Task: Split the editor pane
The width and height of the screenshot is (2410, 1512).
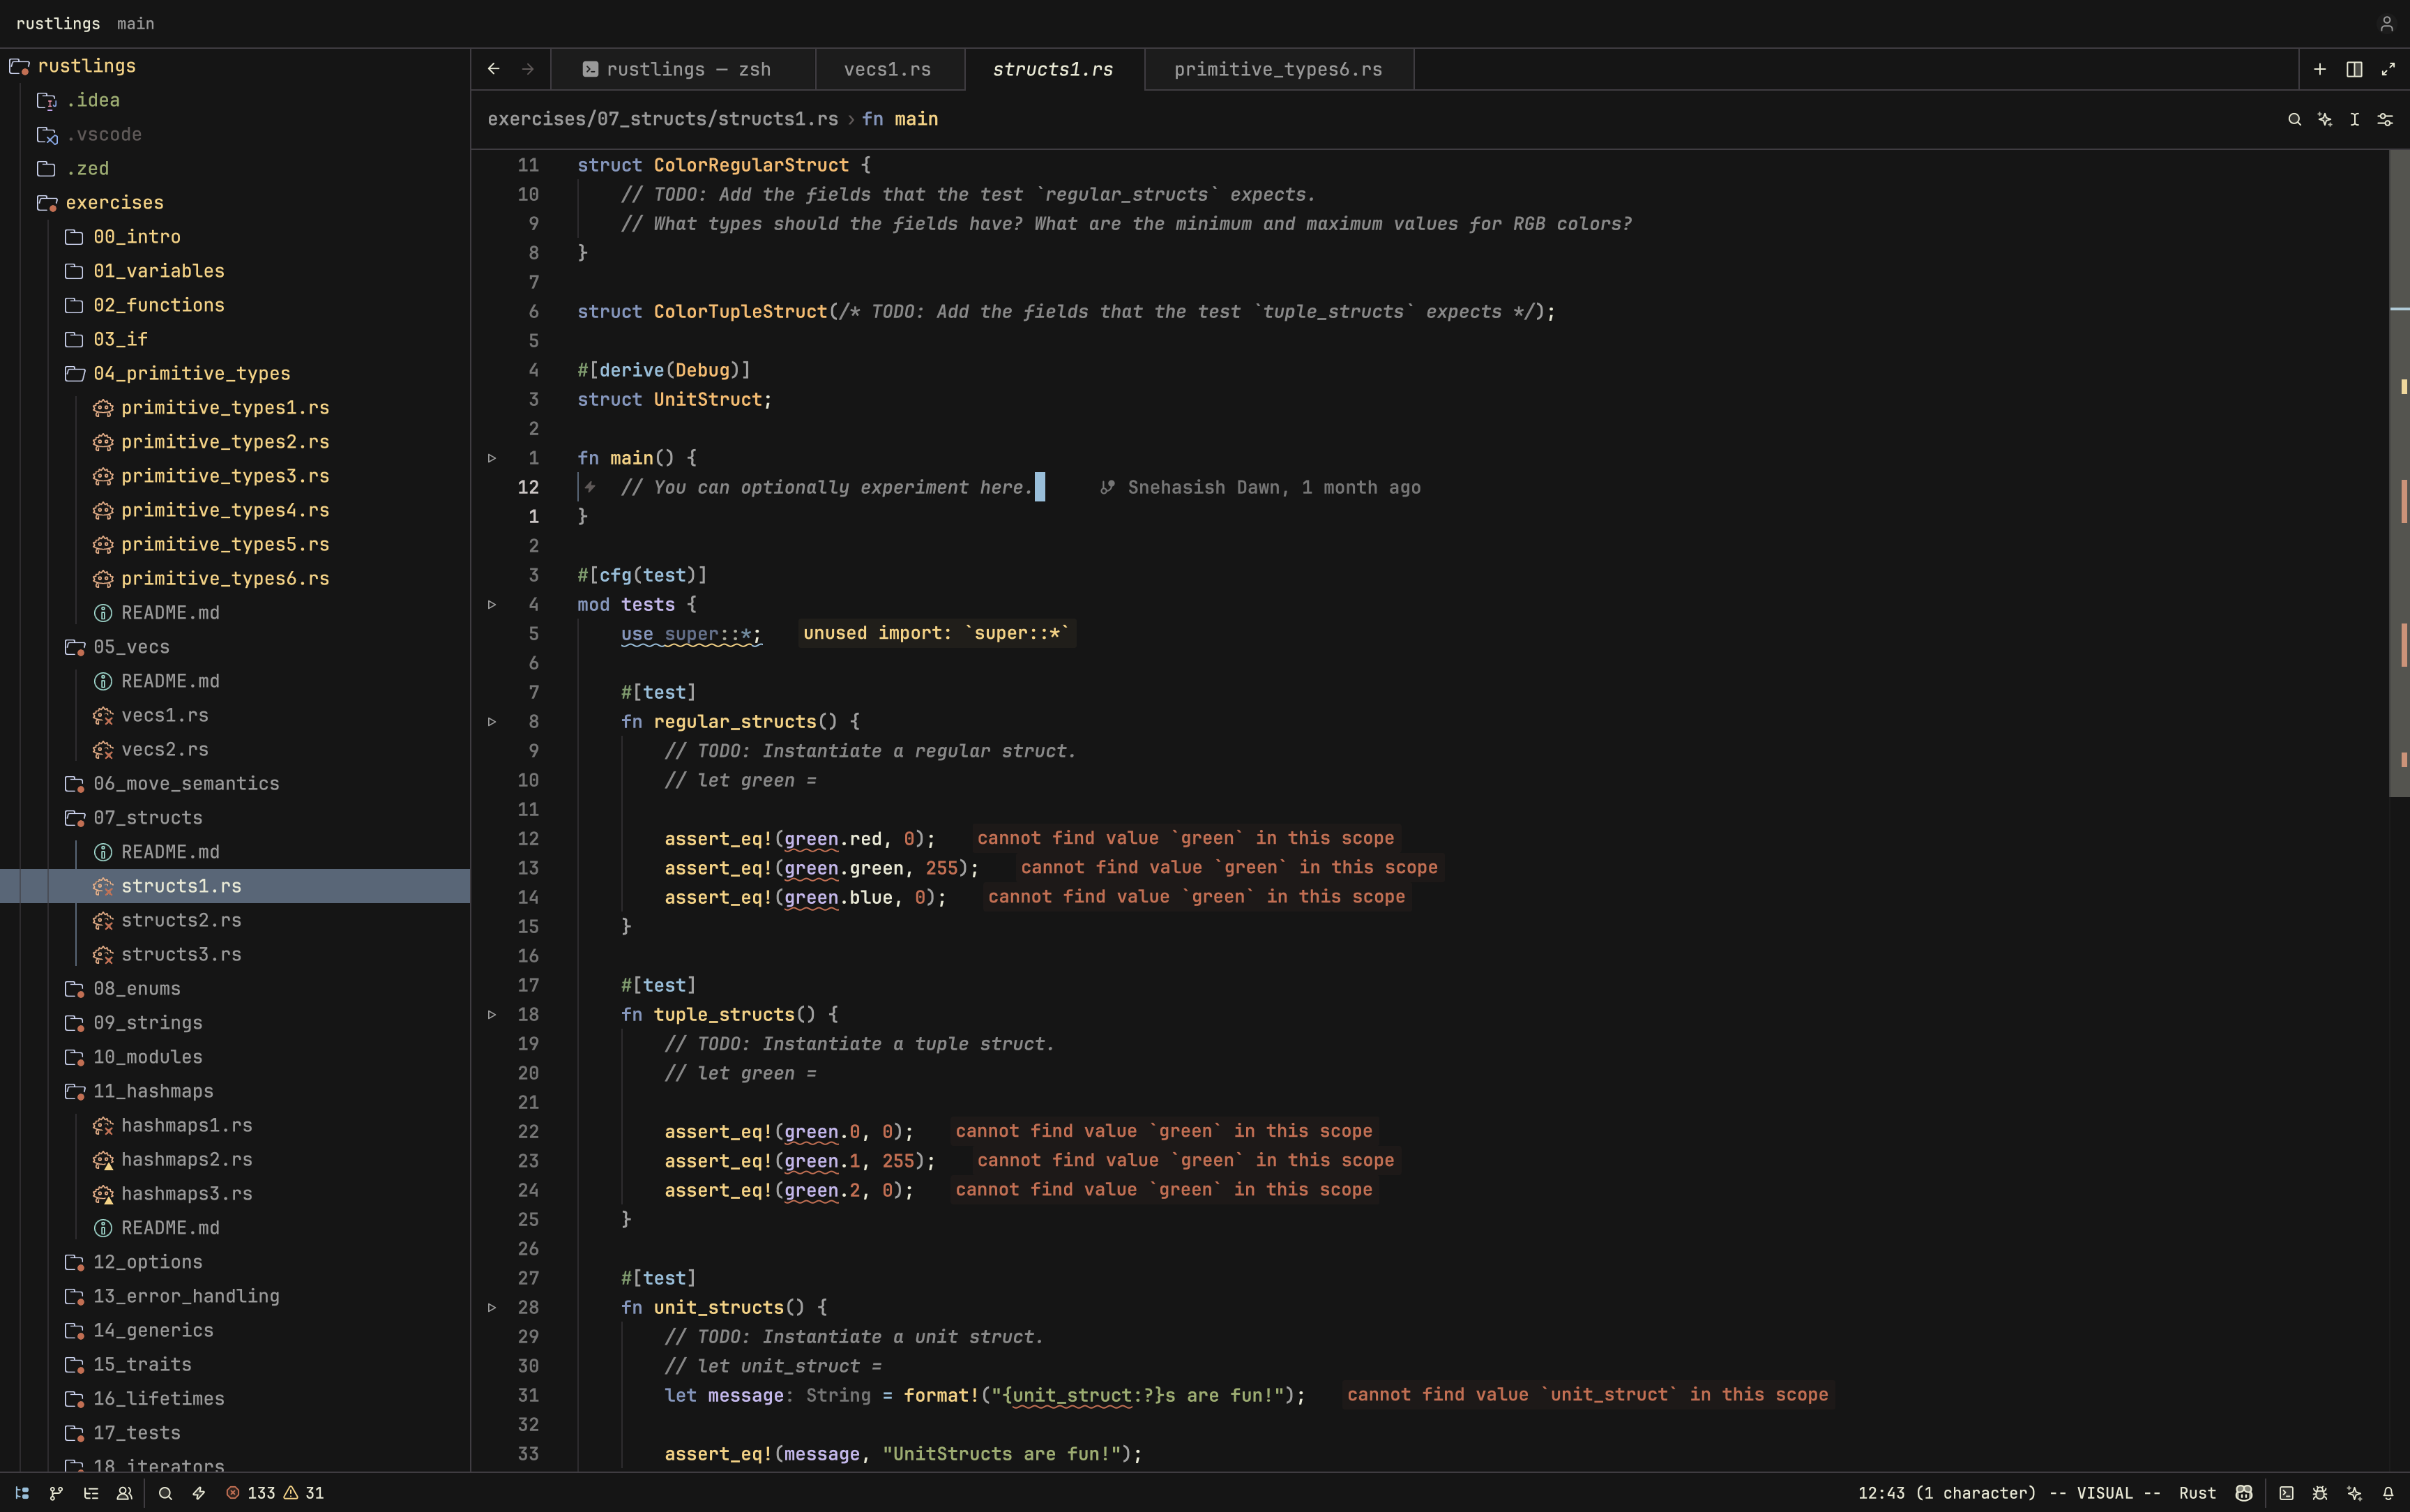Action: (2354, 69)
